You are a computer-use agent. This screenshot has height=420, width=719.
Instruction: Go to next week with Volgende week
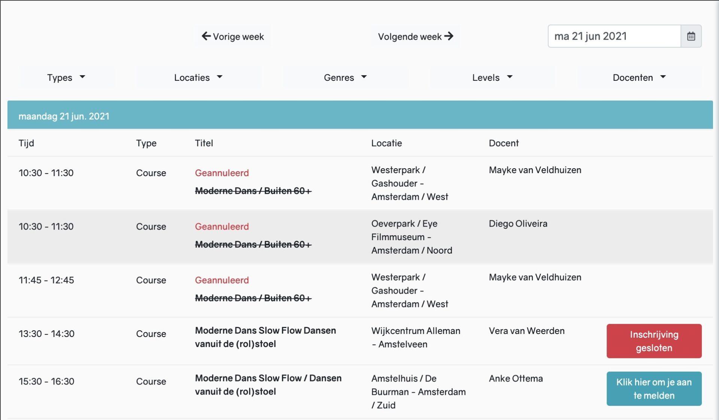click(415, 36)
